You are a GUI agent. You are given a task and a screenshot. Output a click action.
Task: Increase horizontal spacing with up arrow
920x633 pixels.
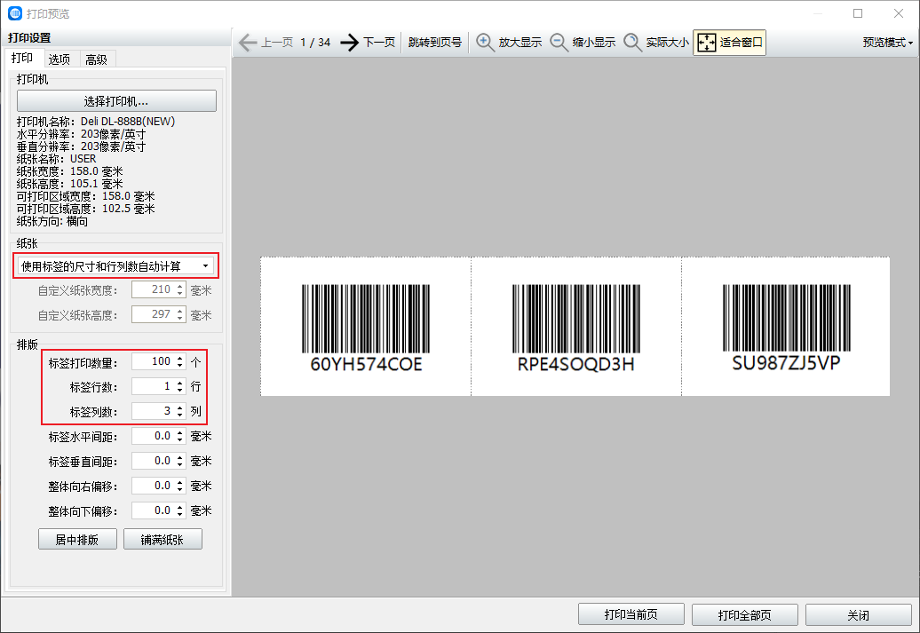click(x=180, y=432)
